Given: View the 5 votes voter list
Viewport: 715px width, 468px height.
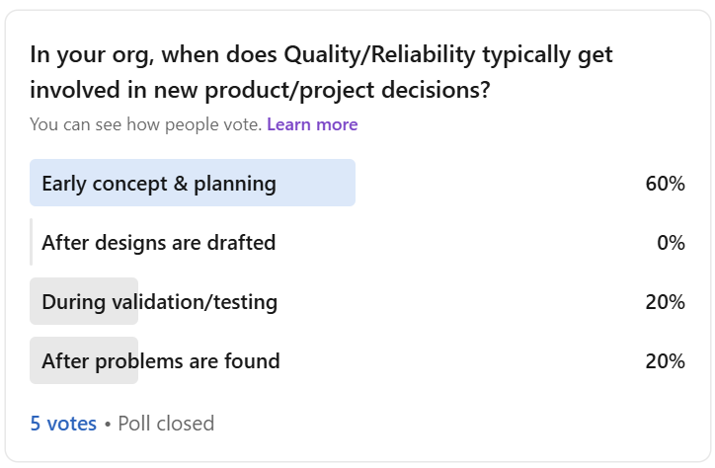Looking at the screenshot, I should tap(63, 424).
